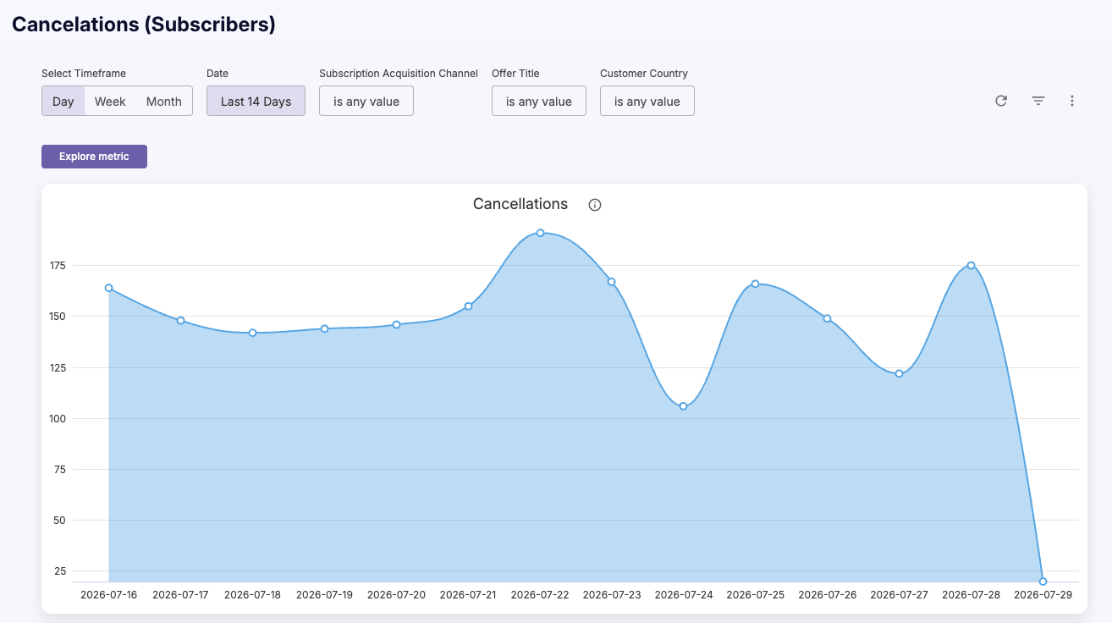The height and width of the screenshot is (623, 1112).
Task: Click the refresh icon
Action: [x=1001, y=101]
